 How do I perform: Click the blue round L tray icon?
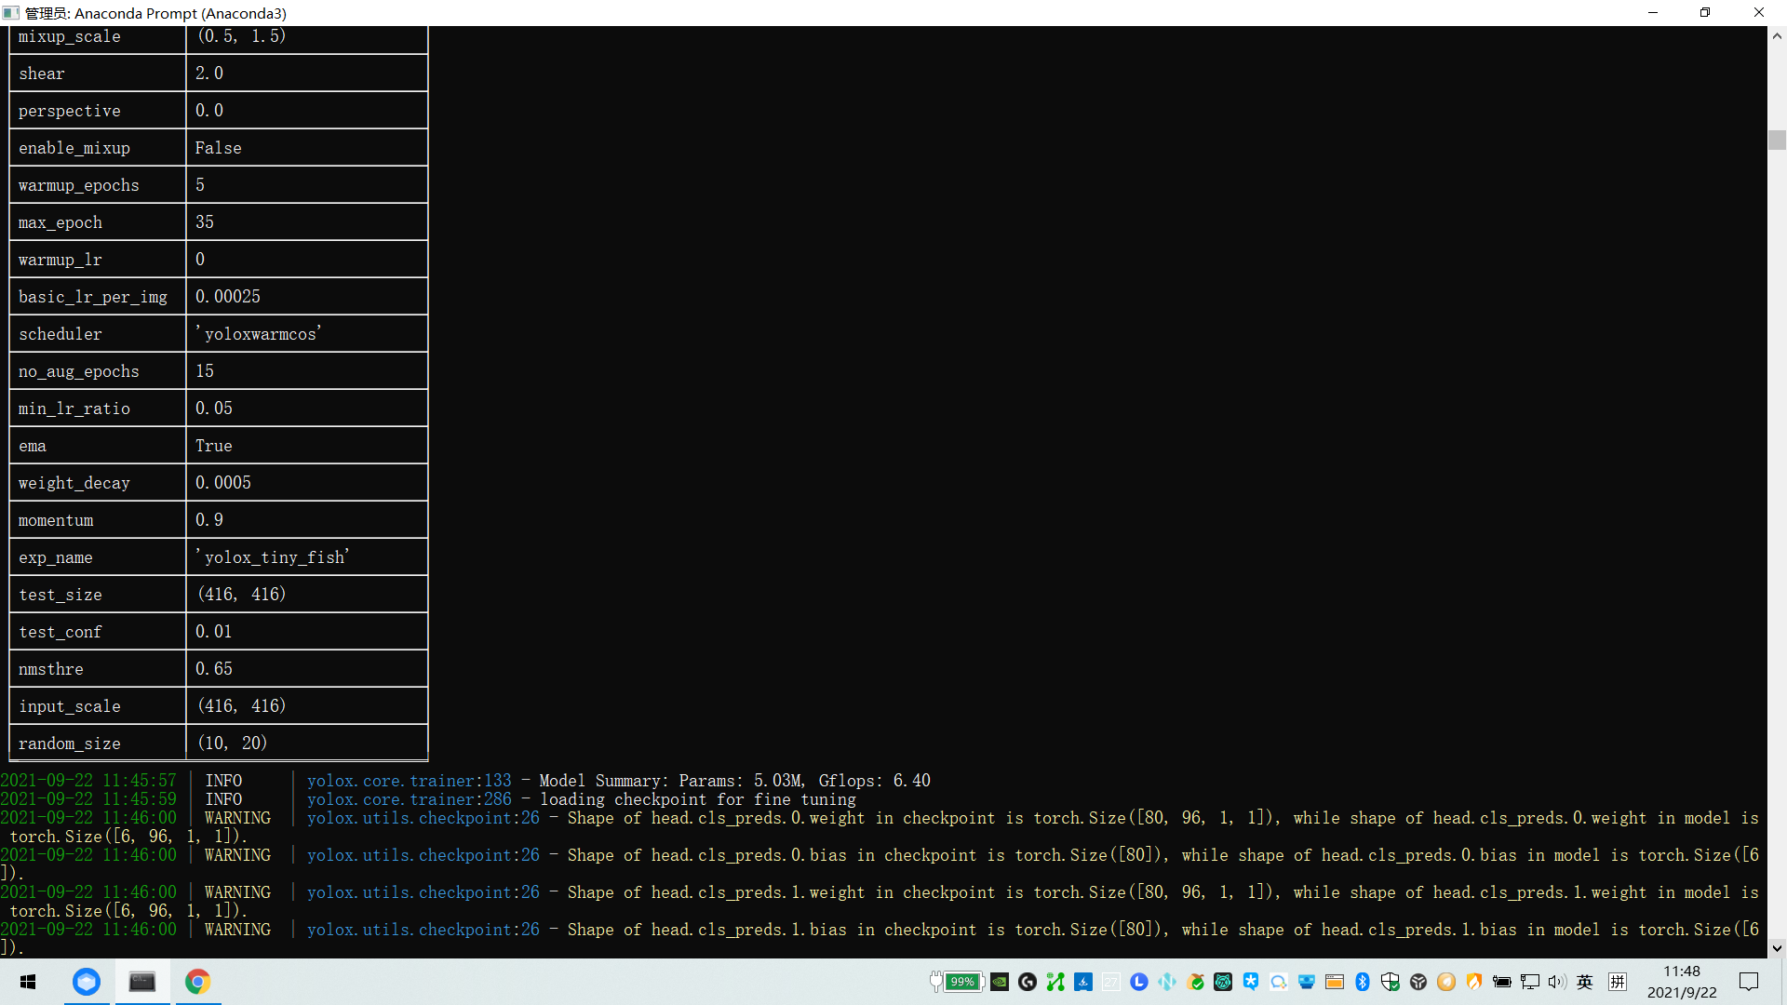(x=1139, y=982)
